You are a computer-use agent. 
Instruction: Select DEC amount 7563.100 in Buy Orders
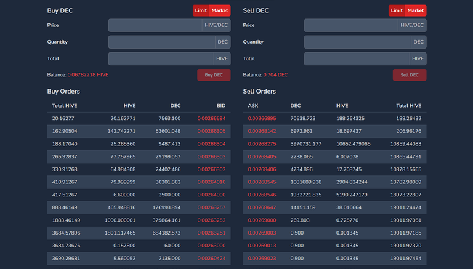(x=169, y=119)
